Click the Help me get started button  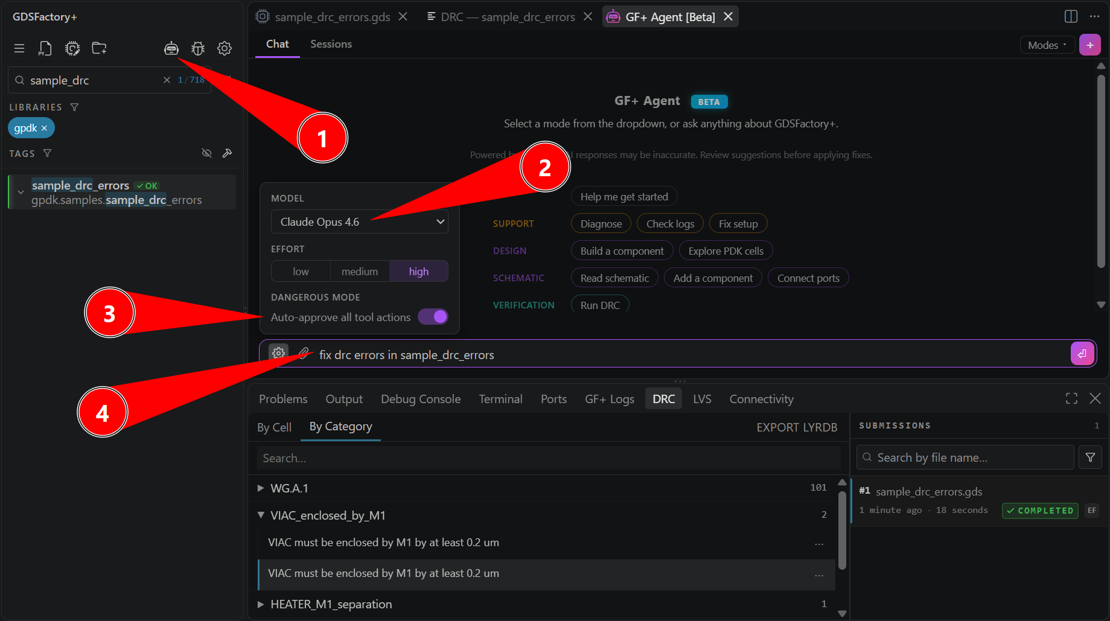click(x=624, y=197)
